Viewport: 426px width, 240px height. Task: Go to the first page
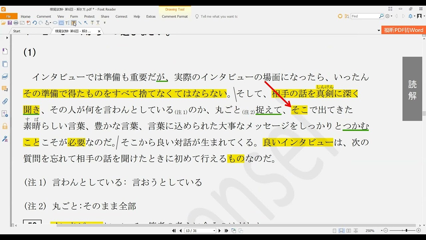[x=174, y=231]
